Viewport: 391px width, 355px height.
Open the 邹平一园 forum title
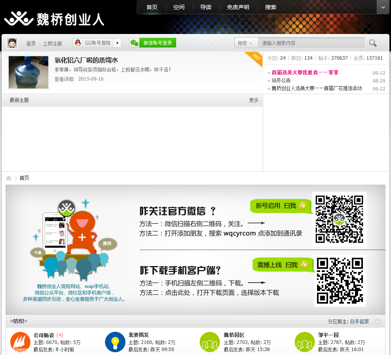[328, 335]
